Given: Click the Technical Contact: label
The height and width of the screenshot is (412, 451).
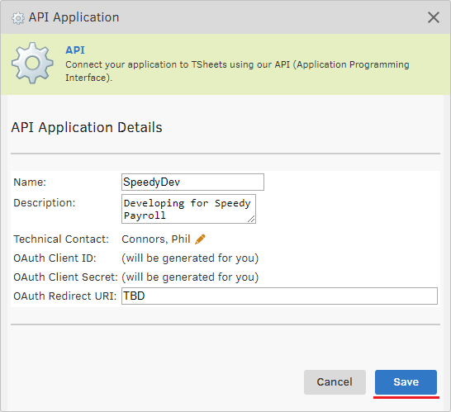Looking at the screenshot, I should (x=61, y=239).
